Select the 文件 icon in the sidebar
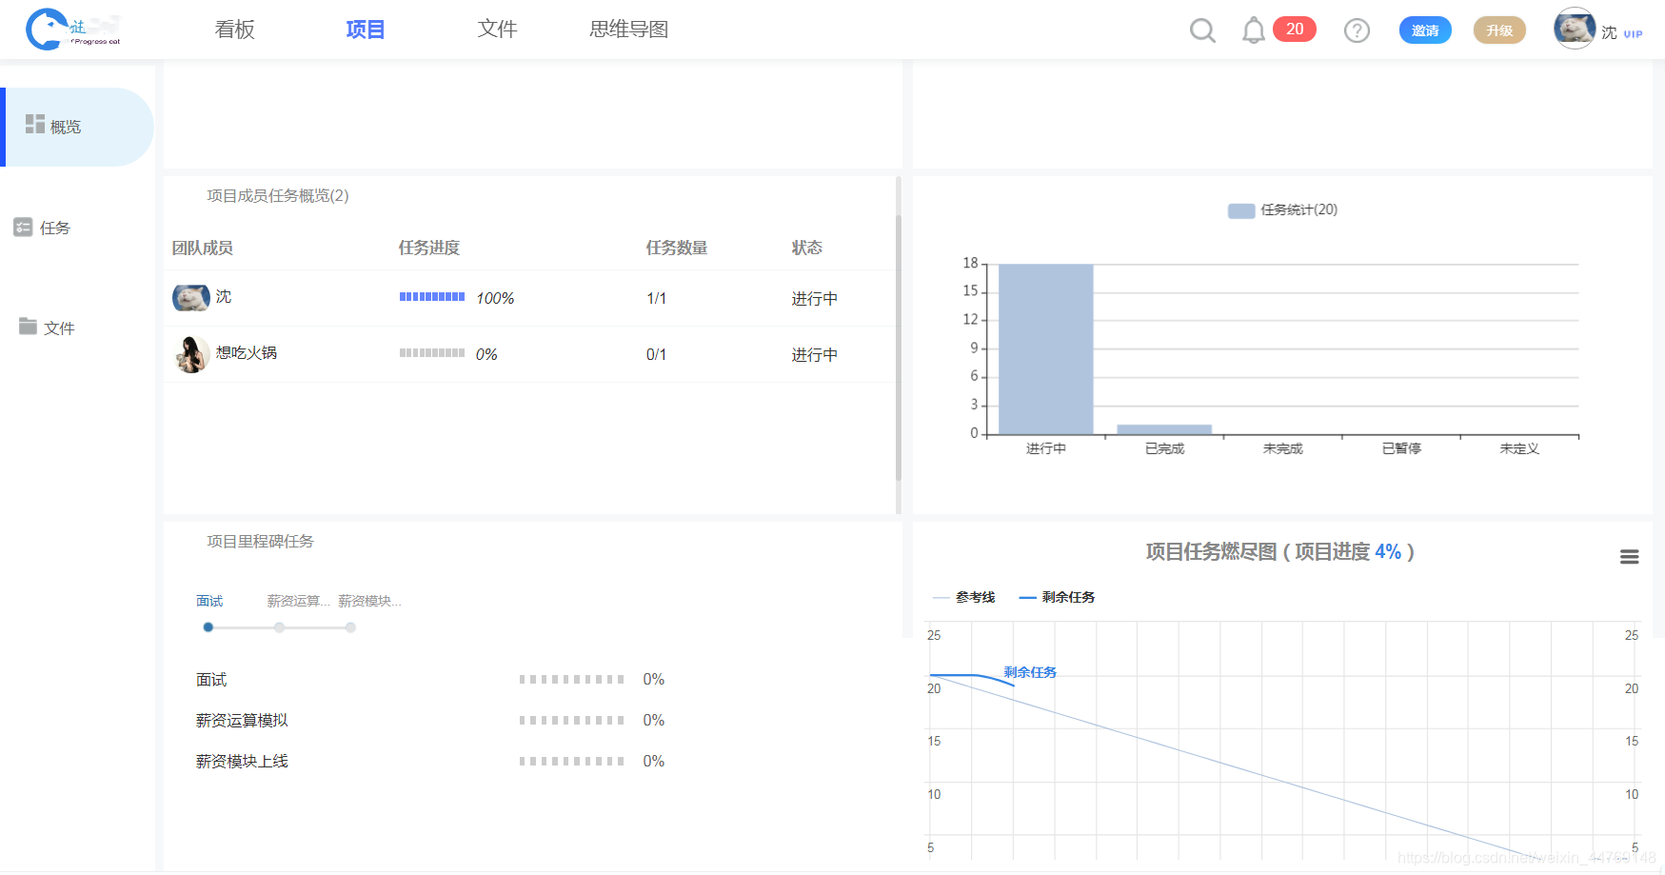Image resolution: width=1665 pixels, height=875 pixels. (x=26, y=327)
